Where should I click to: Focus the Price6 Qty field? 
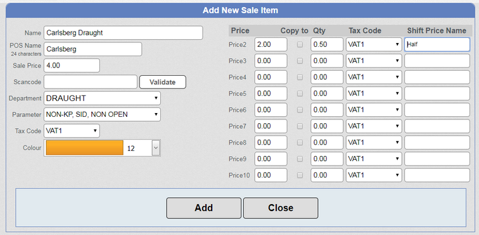327,110
